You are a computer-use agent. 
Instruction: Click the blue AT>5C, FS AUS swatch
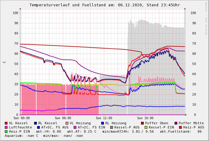[39, 128]
